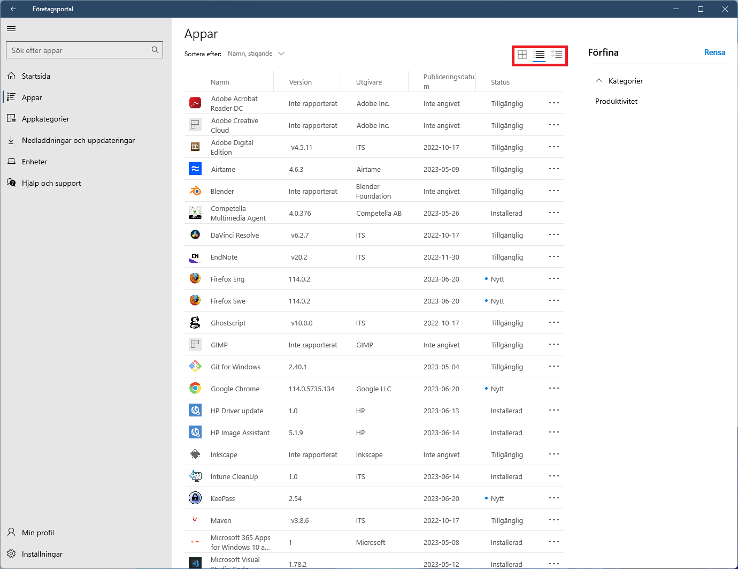The width and height of the screenshot is (738, 569).
Task: Click the Blender app icon
Action: tap(195, 191)
